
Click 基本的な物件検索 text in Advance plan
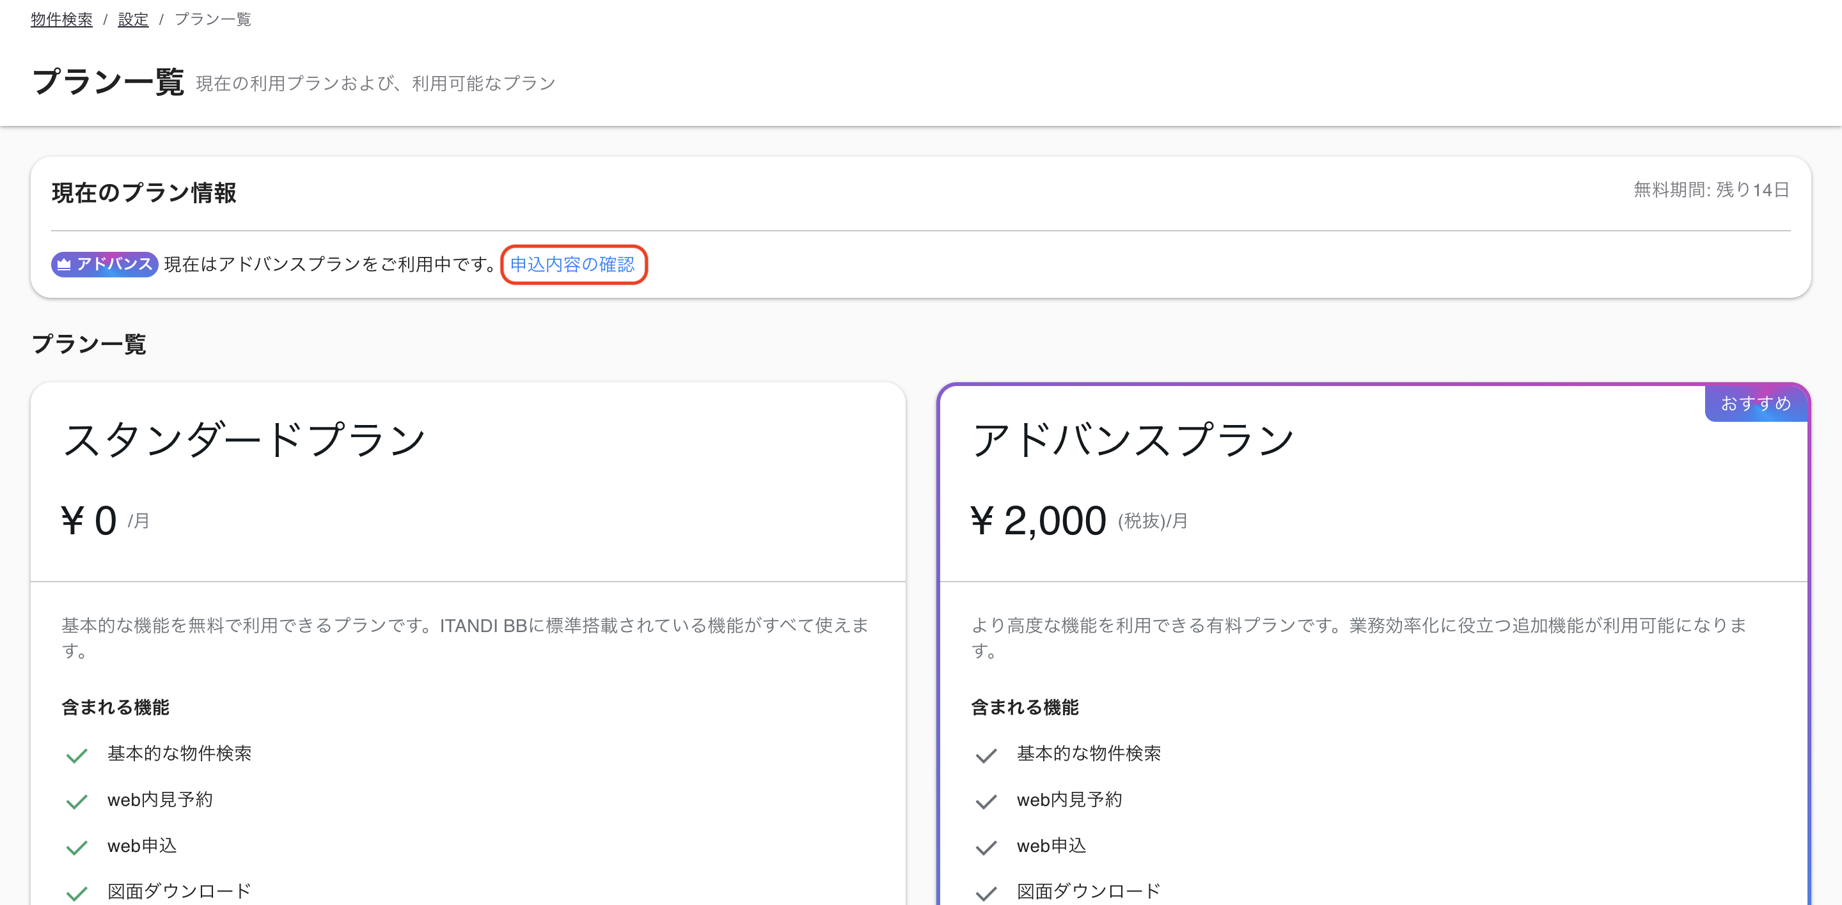click(1089, 754)
